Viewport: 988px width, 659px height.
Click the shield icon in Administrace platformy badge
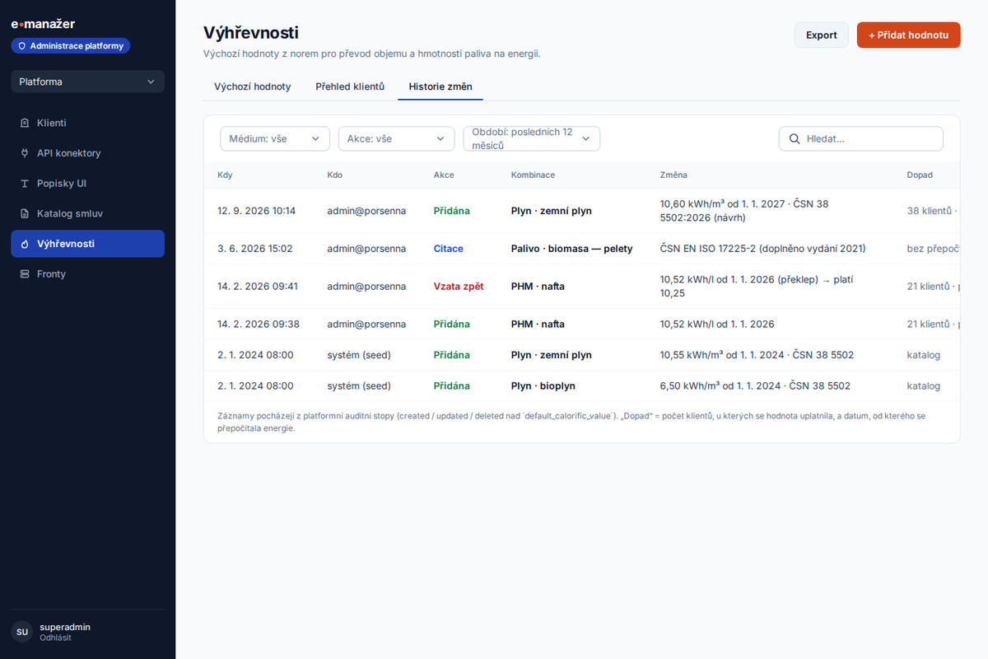click(x=22, y=46)
